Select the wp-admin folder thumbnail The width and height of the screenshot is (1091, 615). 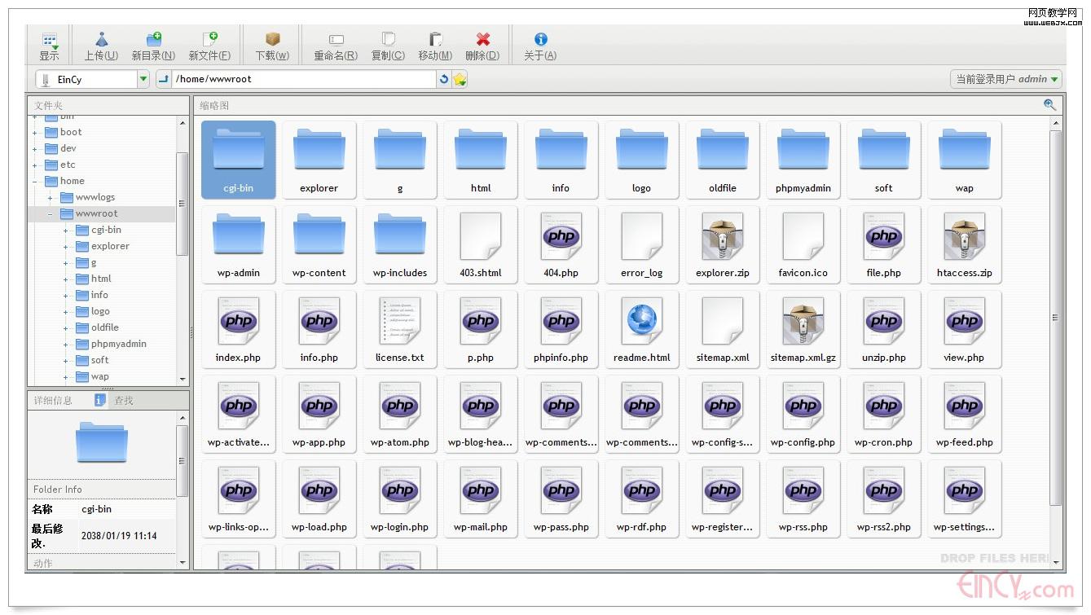click(x=239, y=244)
